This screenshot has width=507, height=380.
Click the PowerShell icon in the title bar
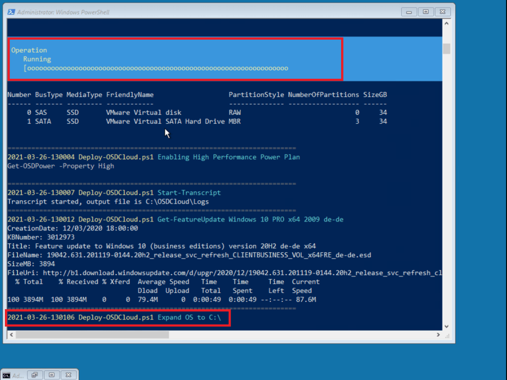pyautogui.click(x=11, y=12)
